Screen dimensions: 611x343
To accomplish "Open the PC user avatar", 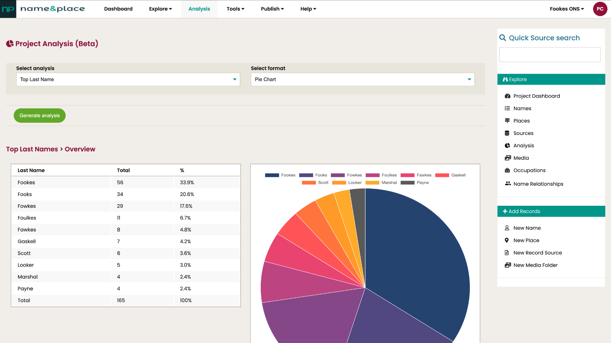I will tap(600, 9).
